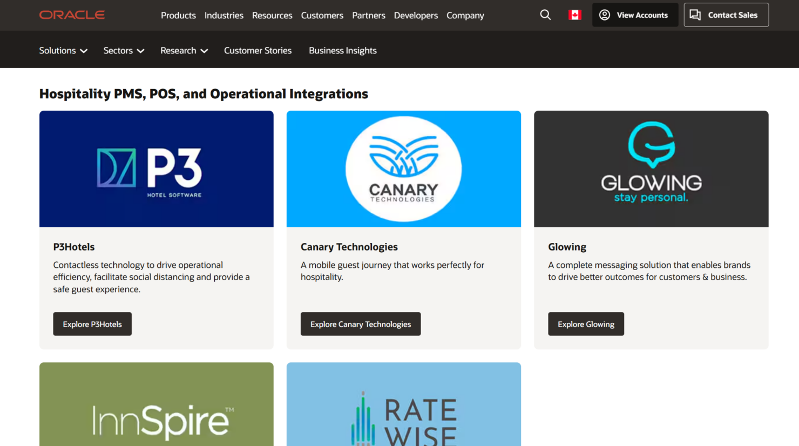Expand the Solutions dropdown

click(63, 50)
